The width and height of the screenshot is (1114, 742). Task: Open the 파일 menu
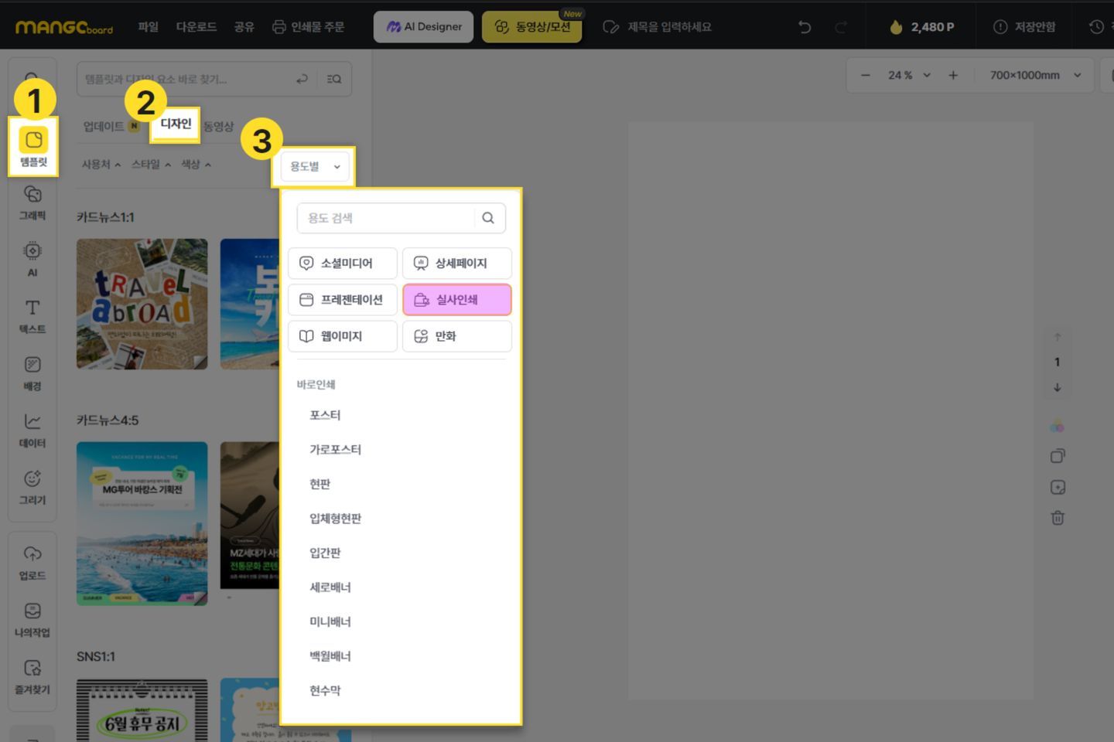tap(148, 27)
